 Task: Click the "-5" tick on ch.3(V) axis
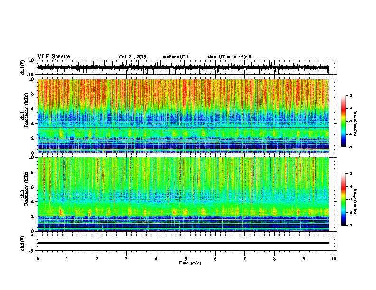pyautogui.click(x=32, y=251)
